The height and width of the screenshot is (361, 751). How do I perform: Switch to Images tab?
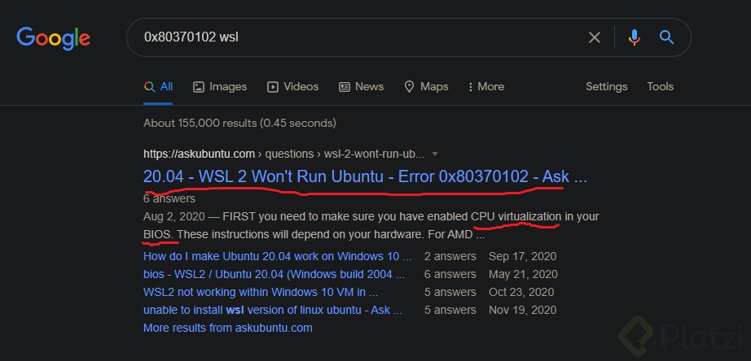coord(220,86)
